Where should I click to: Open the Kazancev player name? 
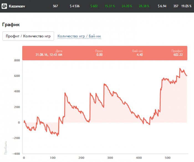point(17,6)
